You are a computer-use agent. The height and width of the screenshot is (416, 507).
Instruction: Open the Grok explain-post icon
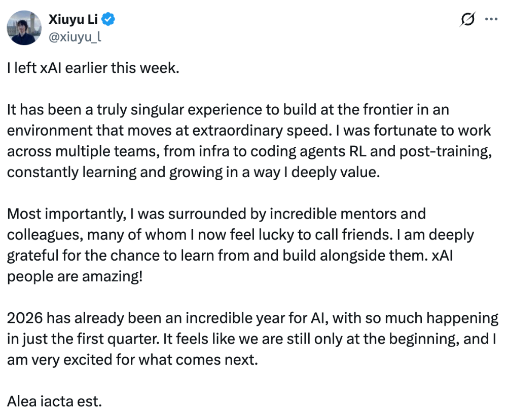[467, 19]
